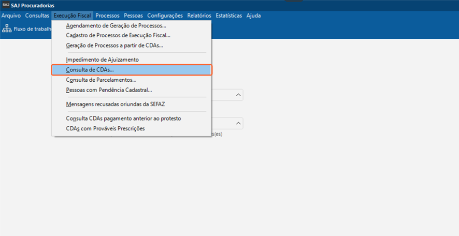Open Consulta de CDAs highlighted entry
Viewport: 459px width, 236px height.
pos(90,70)
